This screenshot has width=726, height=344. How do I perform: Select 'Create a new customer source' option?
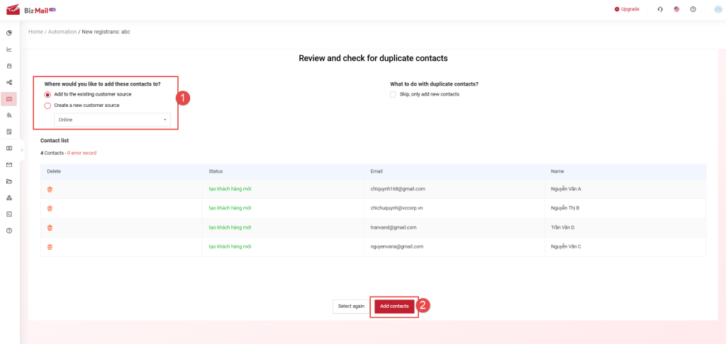[x=48, y=105]
